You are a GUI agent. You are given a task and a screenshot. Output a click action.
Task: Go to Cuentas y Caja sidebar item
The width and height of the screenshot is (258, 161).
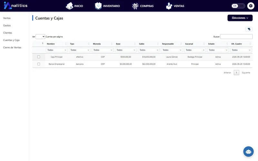(11, 40)
